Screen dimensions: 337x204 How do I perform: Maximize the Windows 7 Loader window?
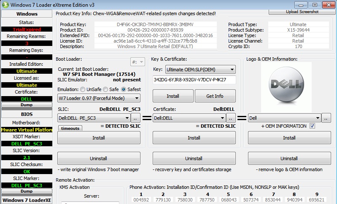tap(315, 5)
